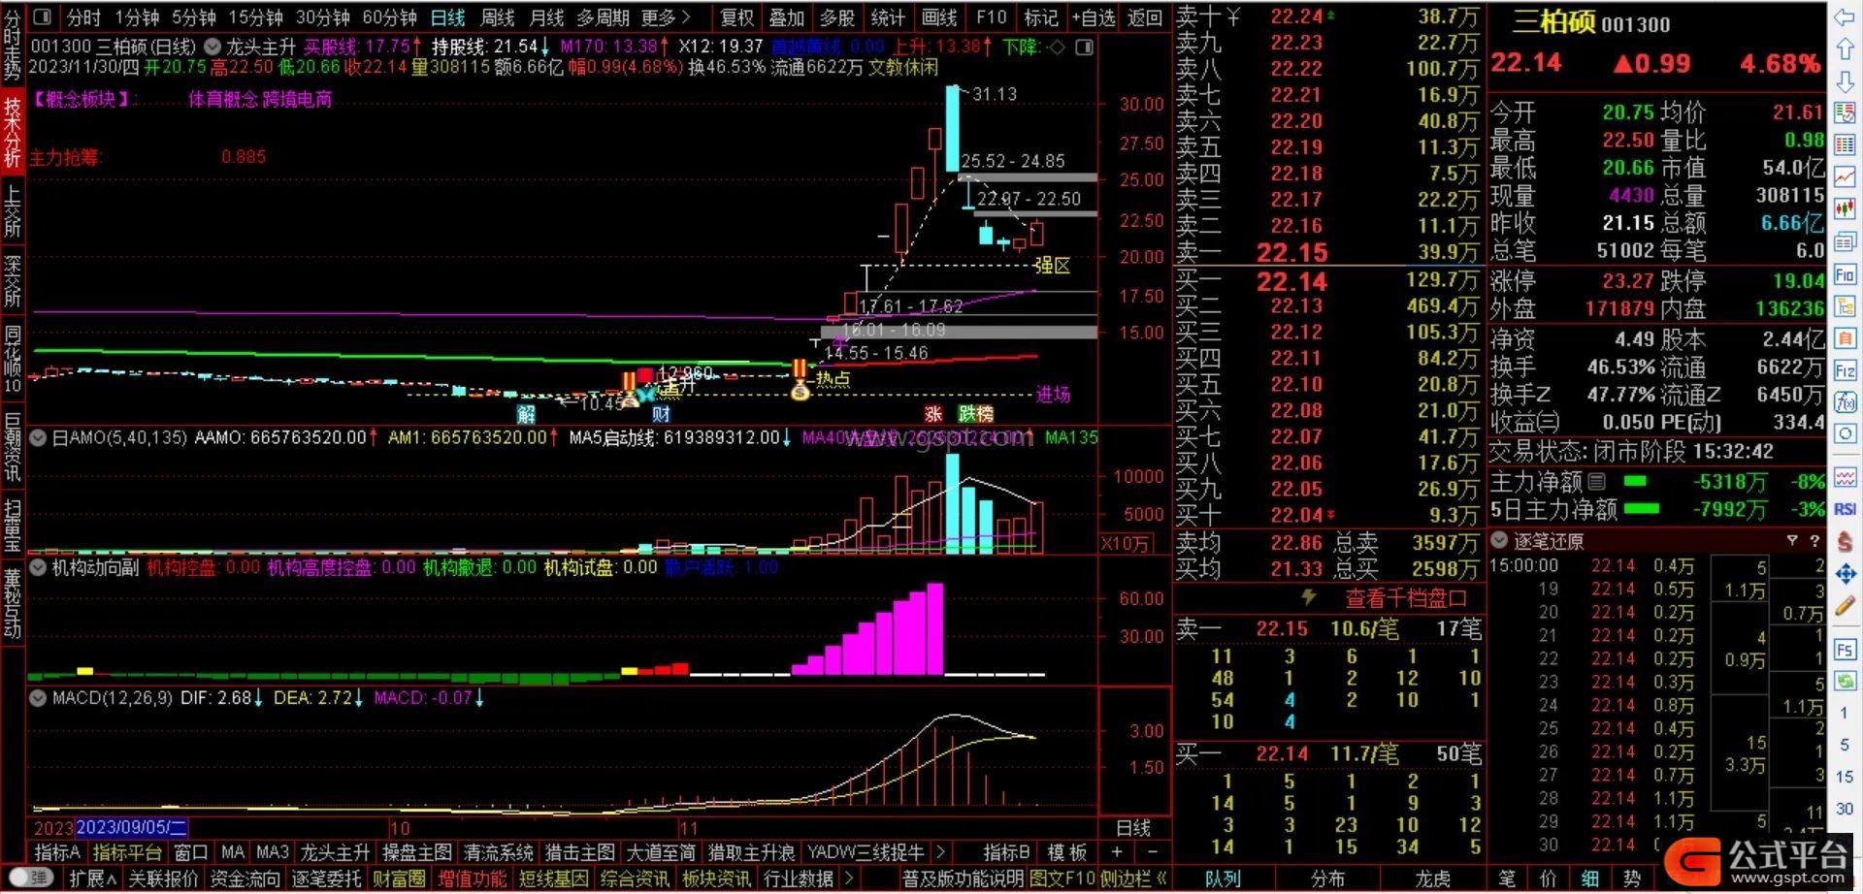Click the F5 icon in right sidebar
The width and height of the screenshot is (1863, 894).
1845,649
